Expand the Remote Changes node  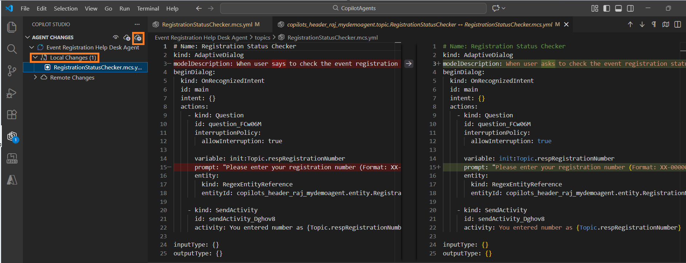(35, 77)
